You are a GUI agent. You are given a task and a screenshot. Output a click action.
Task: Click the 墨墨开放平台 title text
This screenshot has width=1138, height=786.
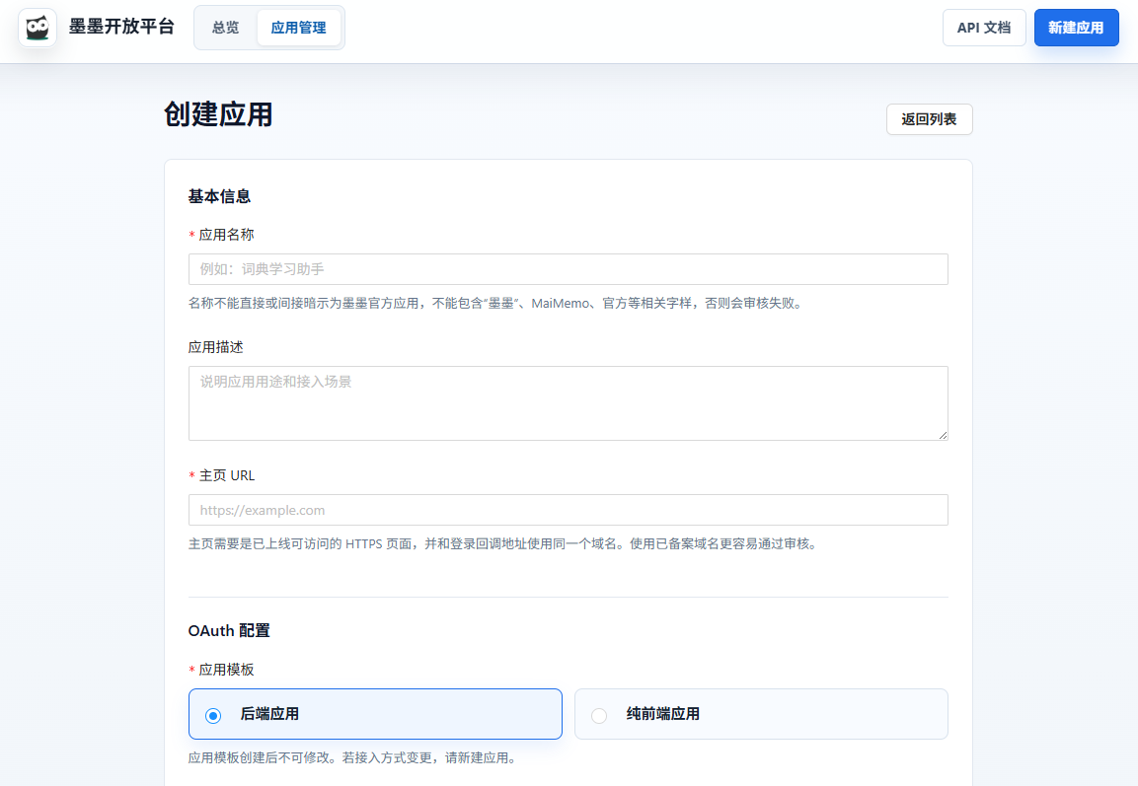click(x=122, y=27)
